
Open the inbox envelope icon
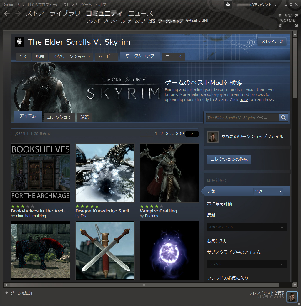click(x=228, y=4)
